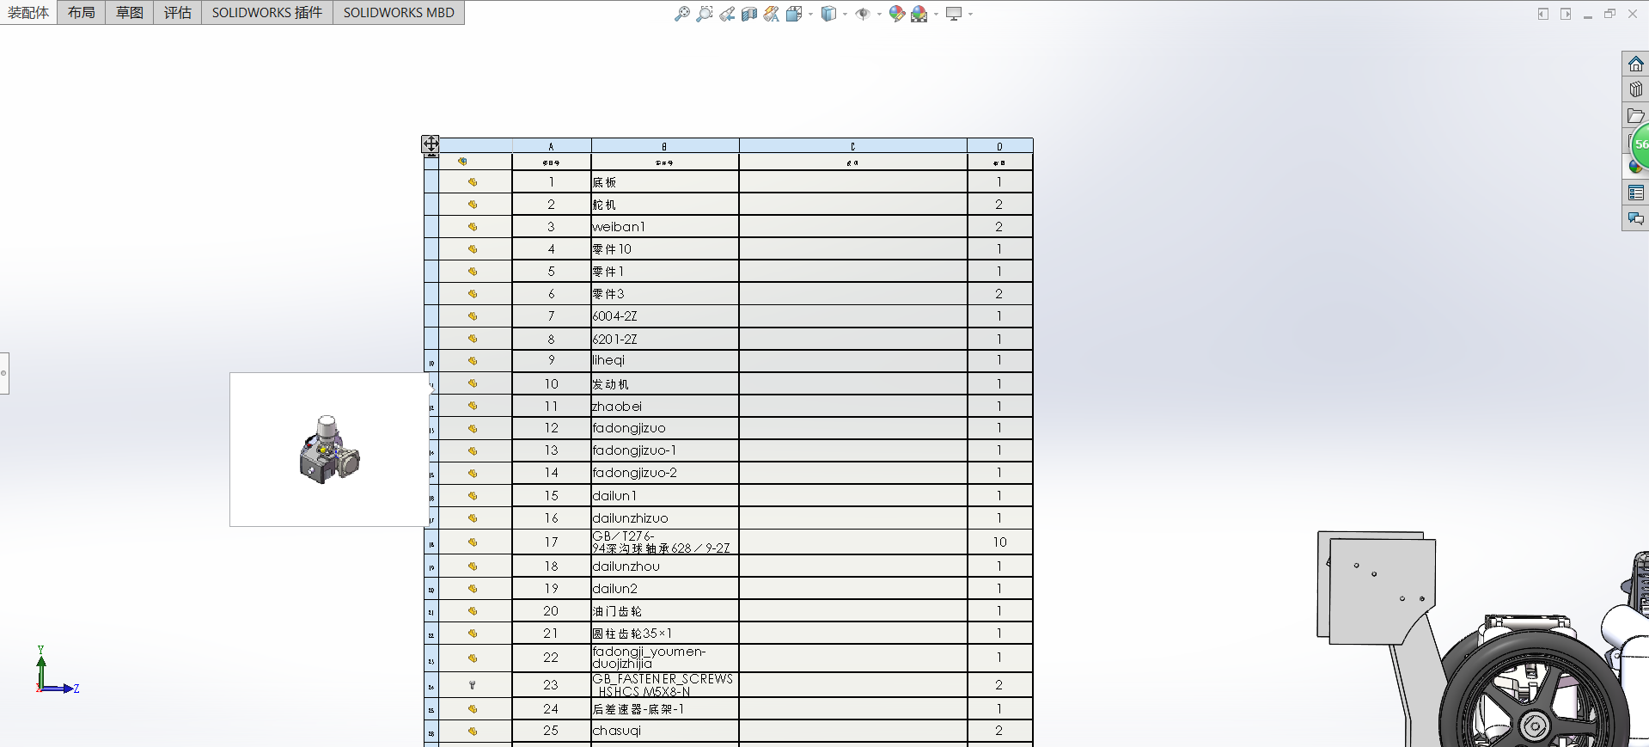The width and height of the screenshot is (1649, 747).
Task: Click the restore window button
Action: 1610,14
